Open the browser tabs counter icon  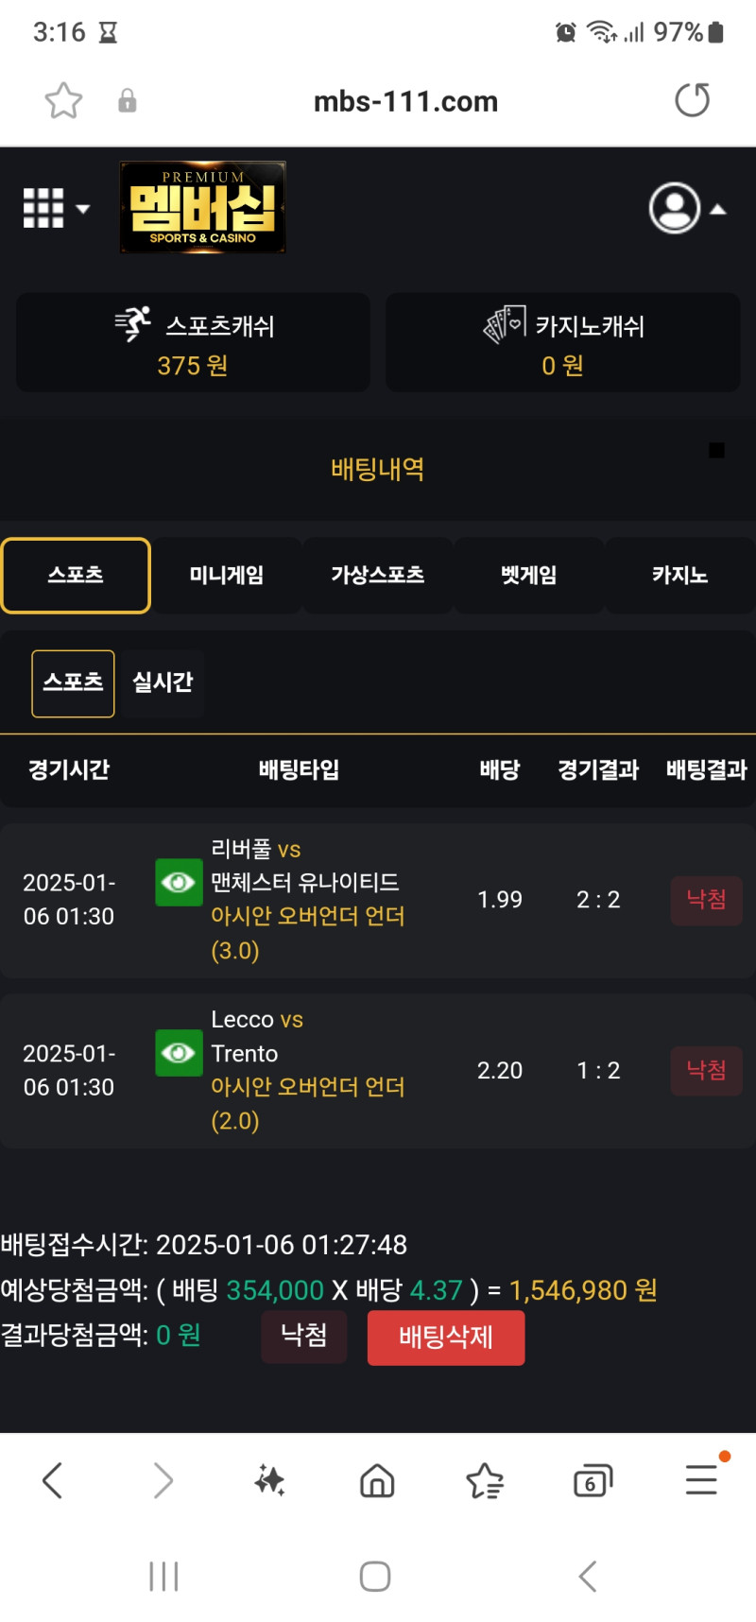coord(593,1480)
